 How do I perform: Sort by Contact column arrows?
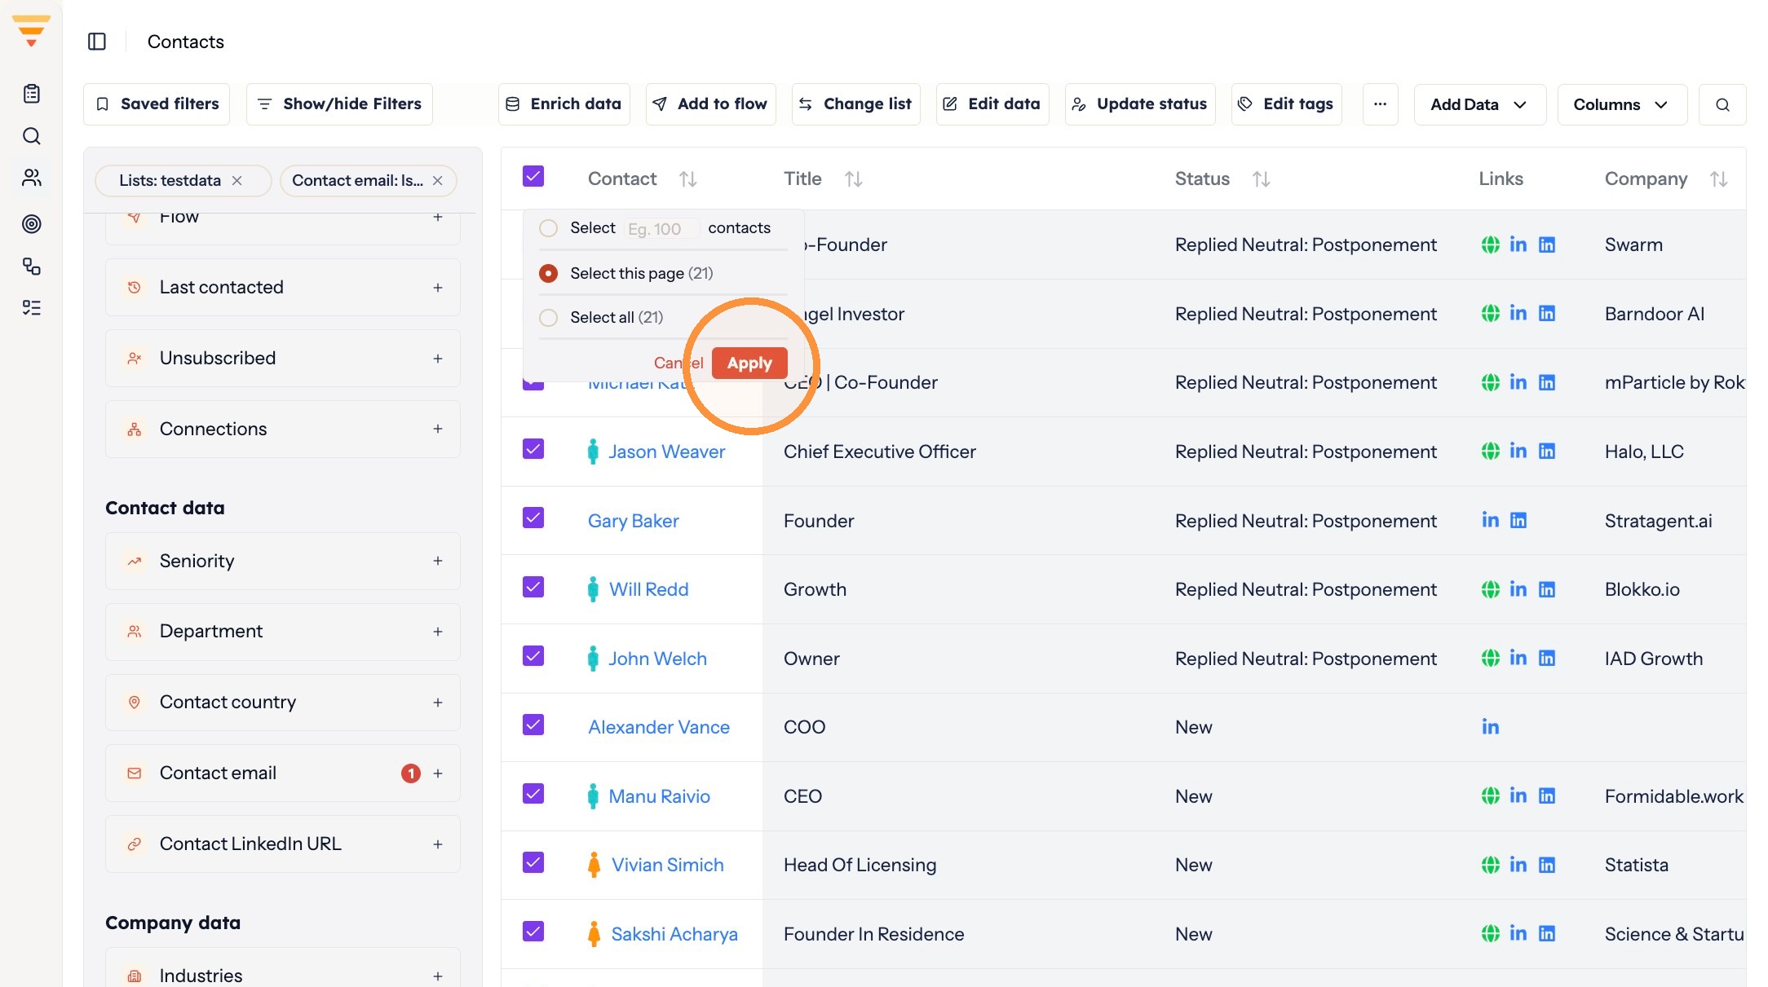(688, 178)
